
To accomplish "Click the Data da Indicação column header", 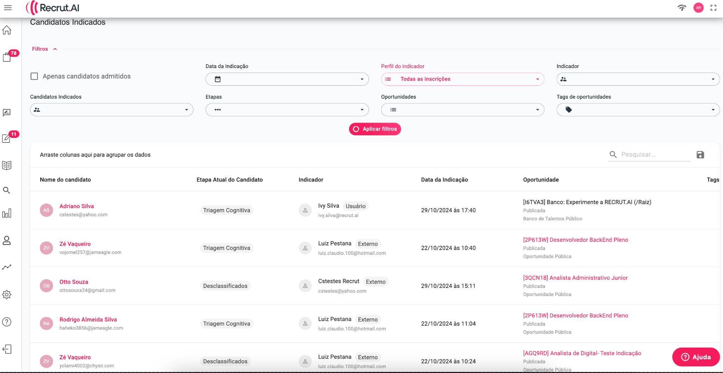I will 444,180.
